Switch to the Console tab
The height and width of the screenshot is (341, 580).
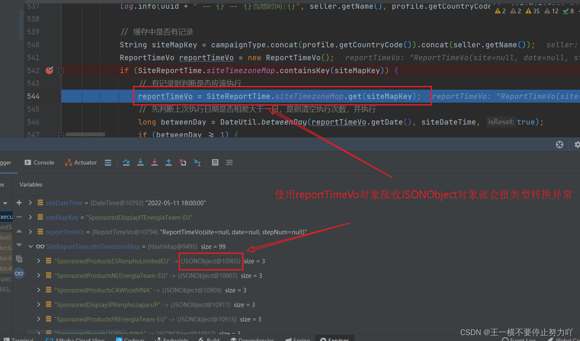pyautogui.click(x=39, y=162)
